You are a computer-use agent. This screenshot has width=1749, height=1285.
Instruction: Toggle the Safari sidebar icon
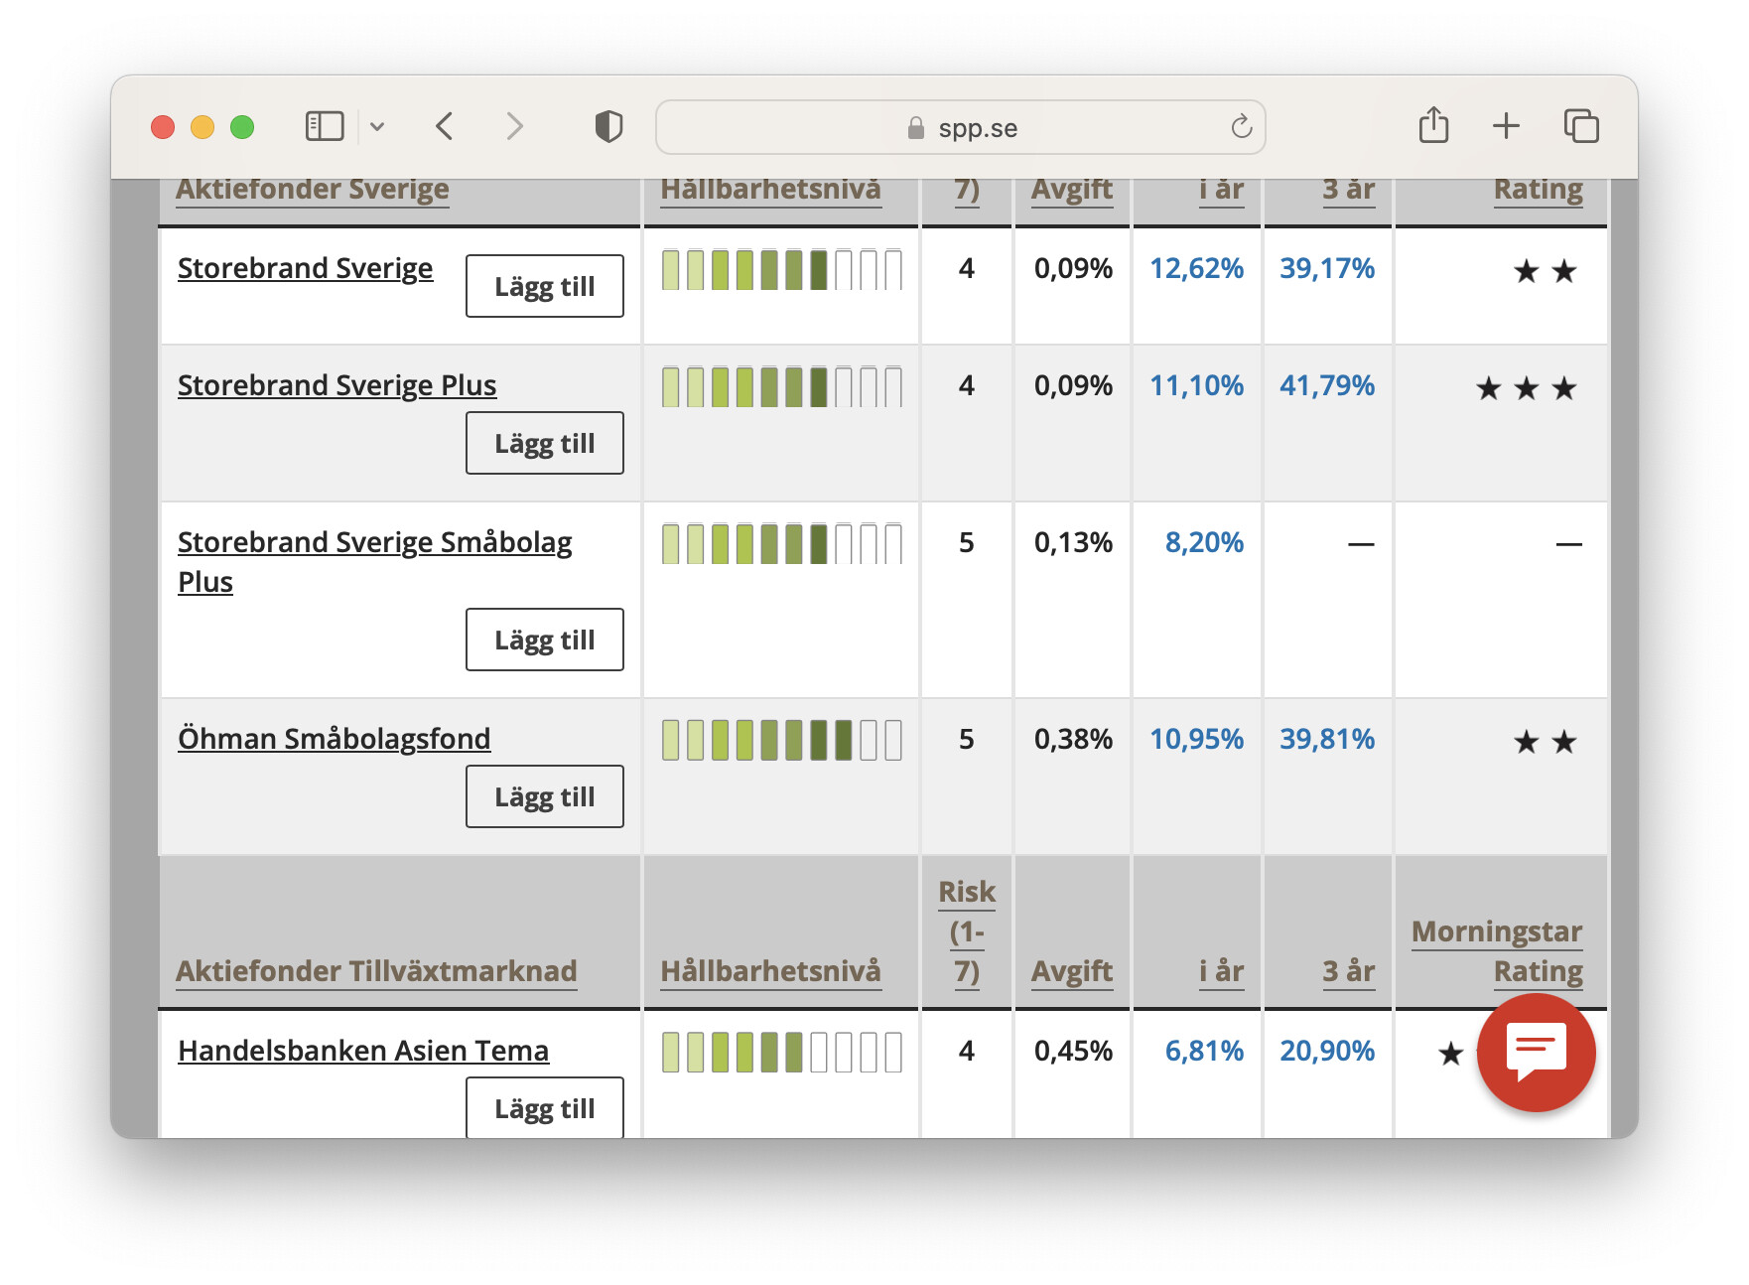click(x=324, y=127)
